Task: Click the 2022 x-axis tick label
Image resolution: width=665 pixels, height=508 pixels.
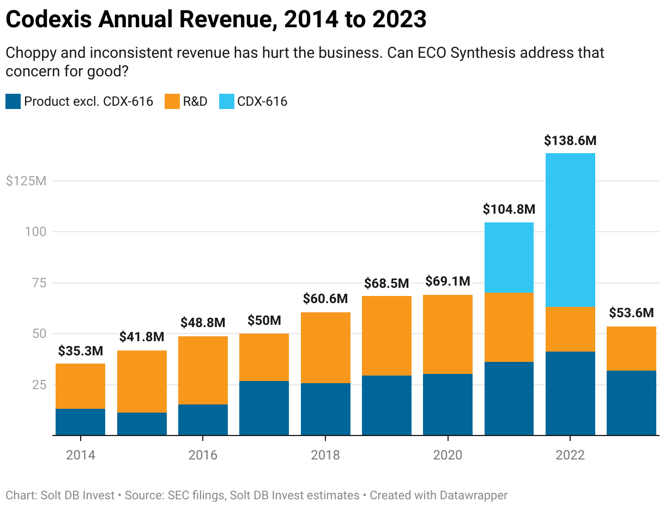Action: click(x=570, y=455)
